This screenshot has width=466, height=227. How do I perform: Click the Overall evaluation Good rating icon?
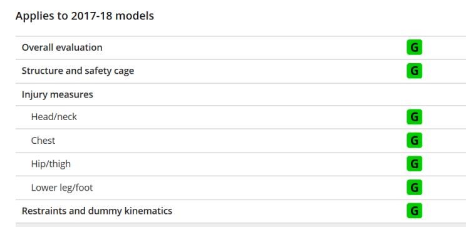click(x=414, y=48)
